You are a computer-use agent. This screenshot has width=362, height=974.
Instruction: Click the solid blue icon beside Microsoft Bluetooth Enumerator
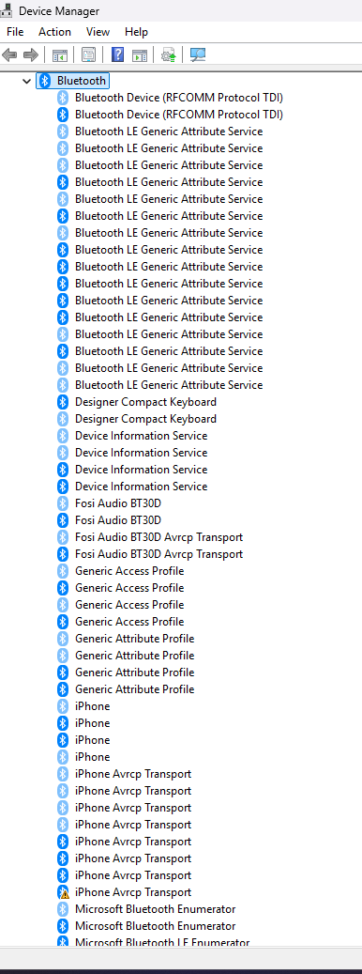[x=63, y=925]
